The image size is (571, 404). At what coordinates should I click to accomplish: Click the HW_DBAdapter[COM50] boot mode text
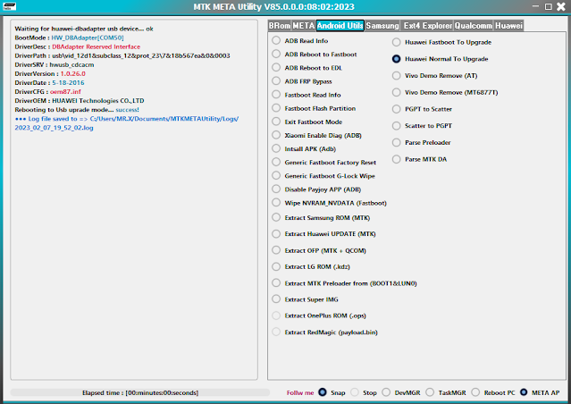point(88,38)
